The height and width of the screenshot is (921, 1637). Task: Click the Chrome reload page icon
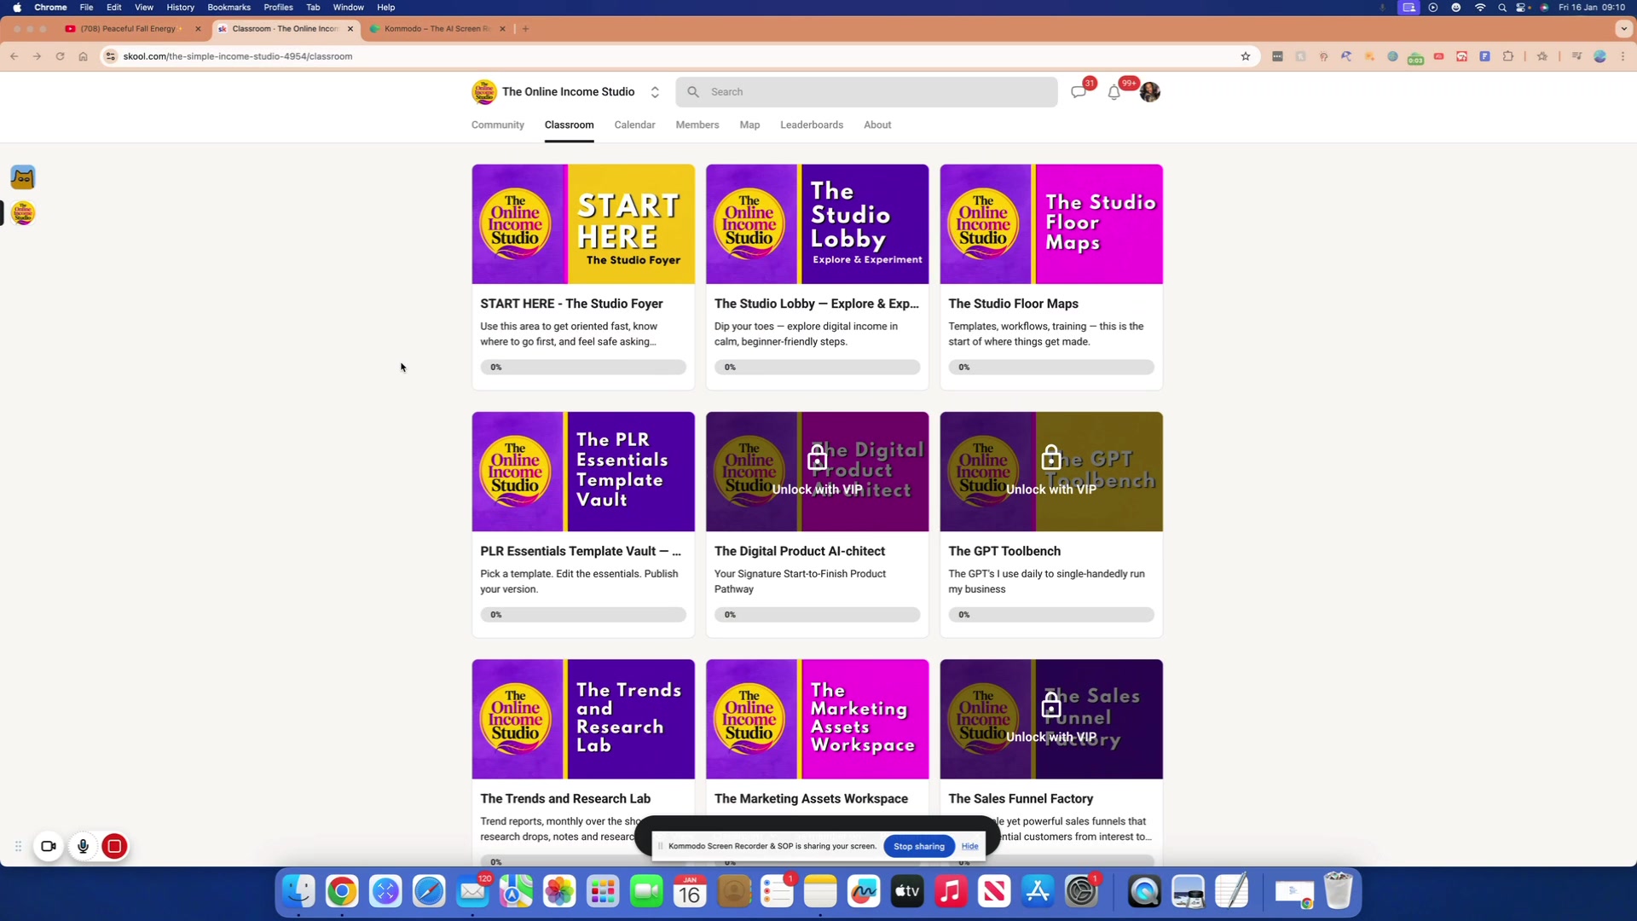(x=60, y=56)
